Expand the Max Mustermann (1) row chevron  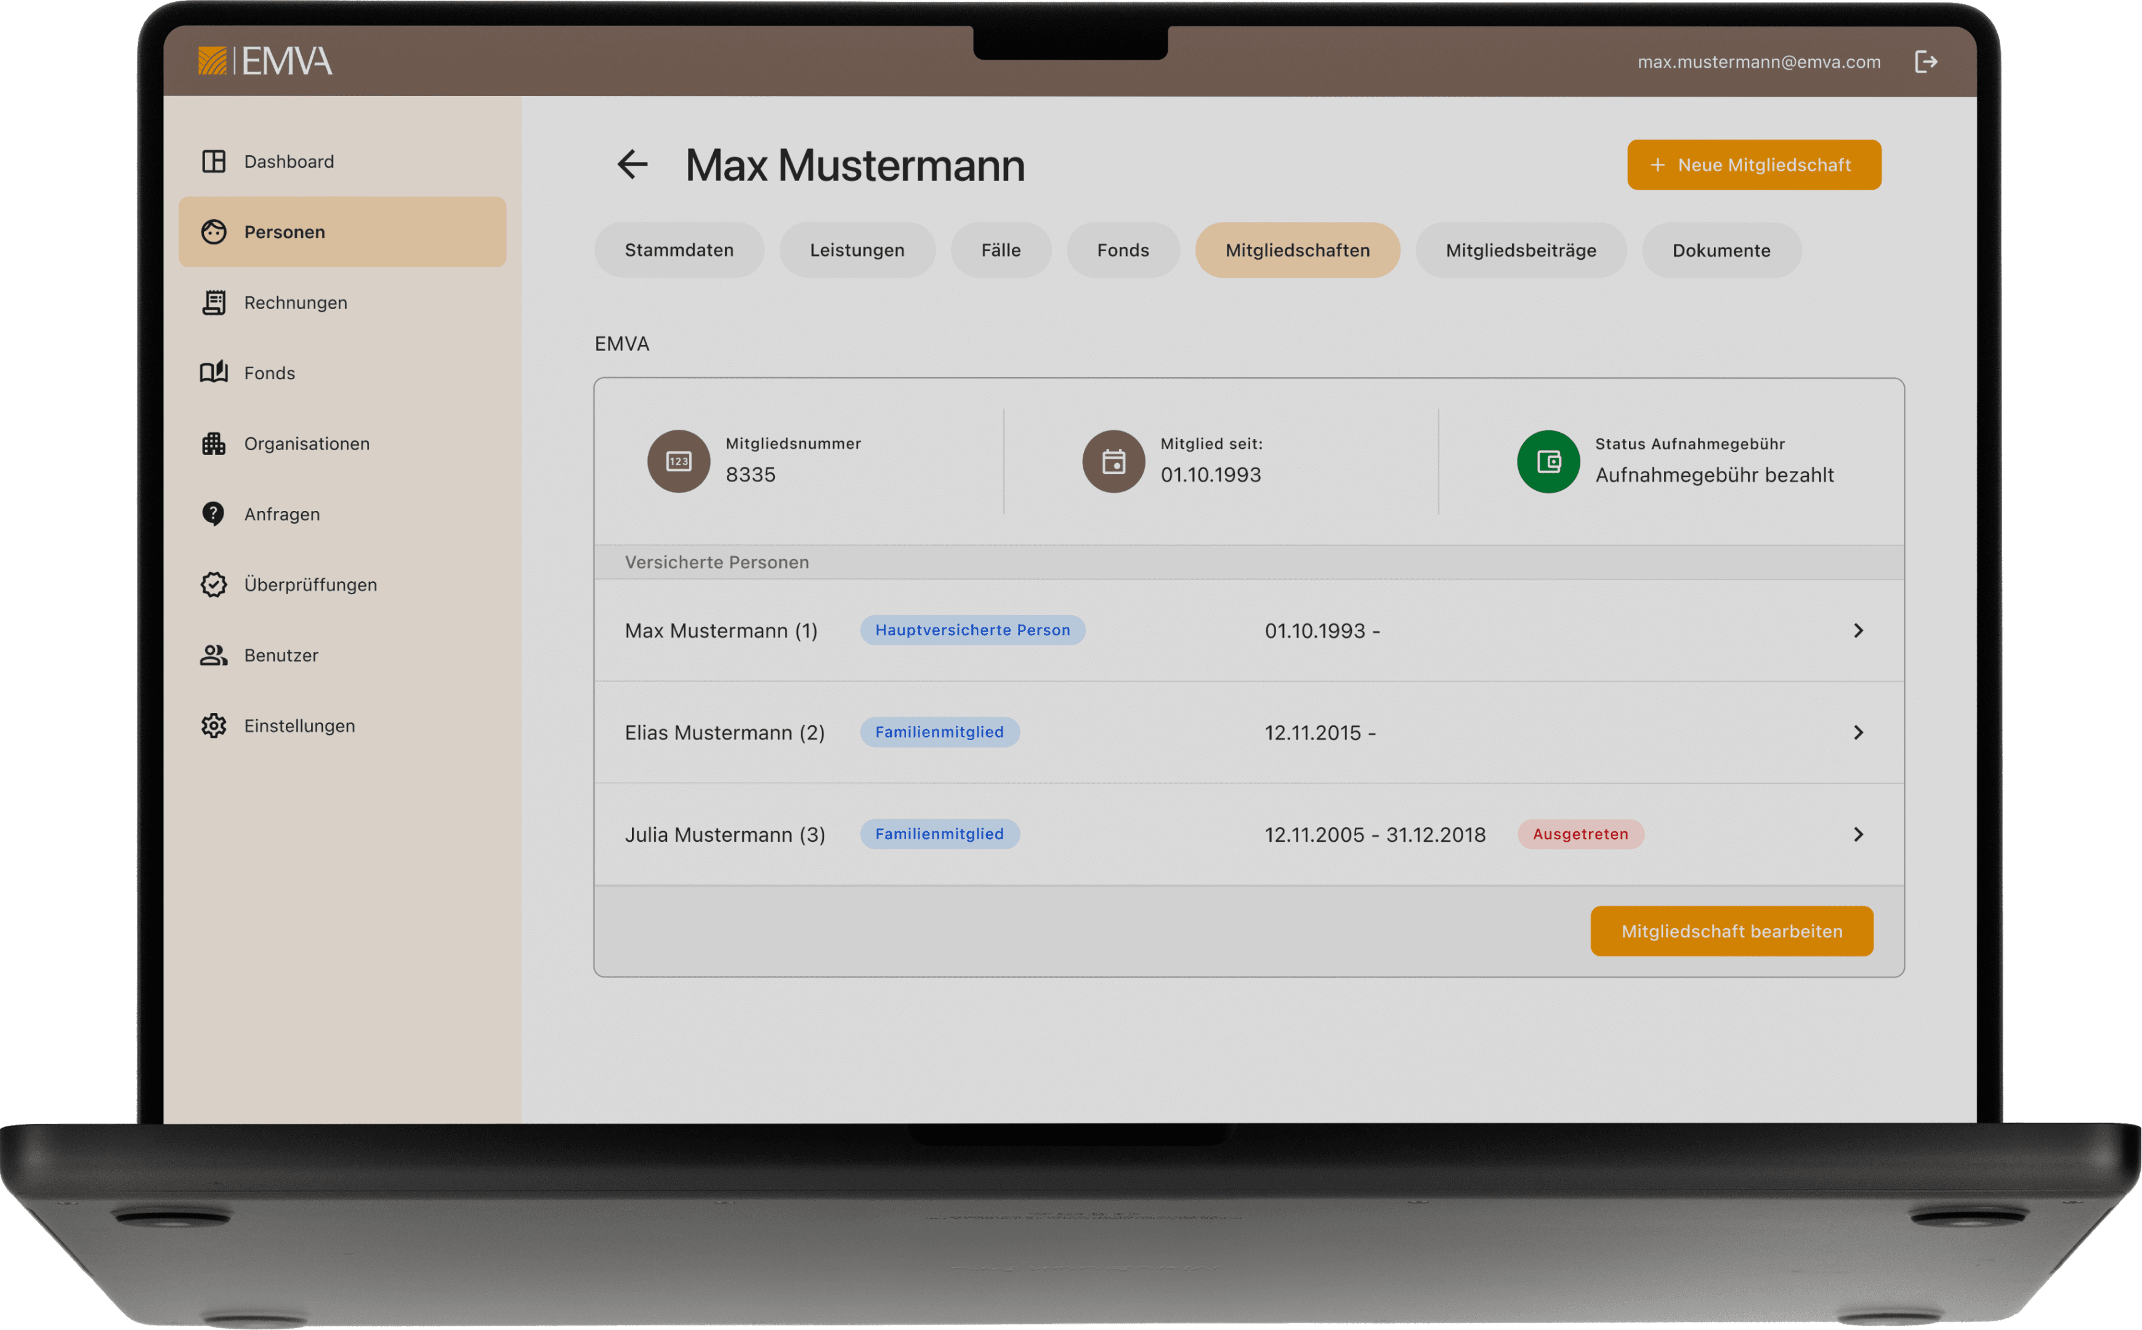1858,631
